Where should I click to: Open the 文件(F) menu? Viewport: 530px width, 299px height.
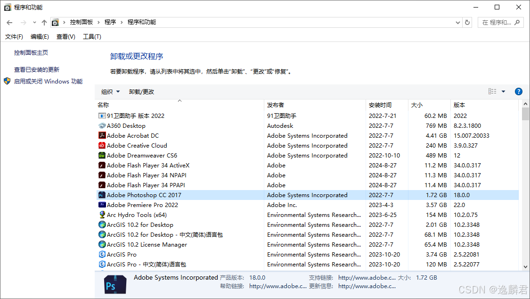(x=14, y=36)
